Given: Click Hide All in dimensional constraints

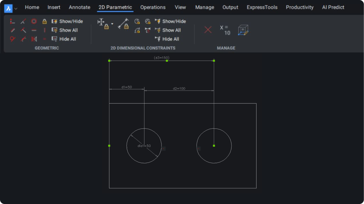Looking at the screenshot, I should point(167,39).
